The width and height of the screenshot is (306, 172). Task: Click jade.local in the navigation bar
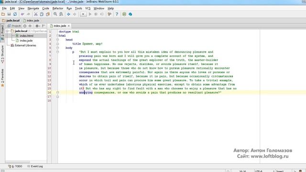point(11,21)
